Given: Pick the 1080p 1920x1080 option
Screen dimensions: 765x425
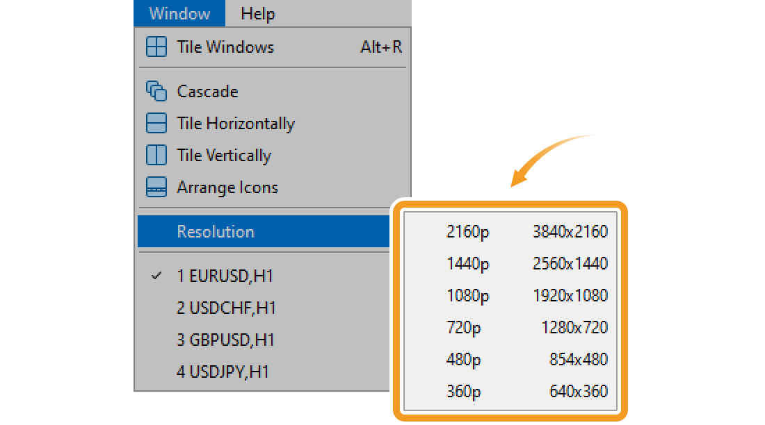Looking at the screenshot, I should (x=526, y=296).
